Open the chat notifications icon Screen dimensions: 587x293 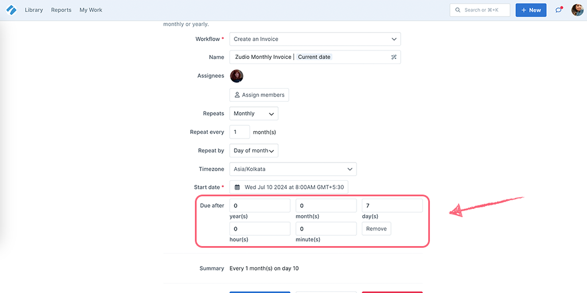point(558,10)
